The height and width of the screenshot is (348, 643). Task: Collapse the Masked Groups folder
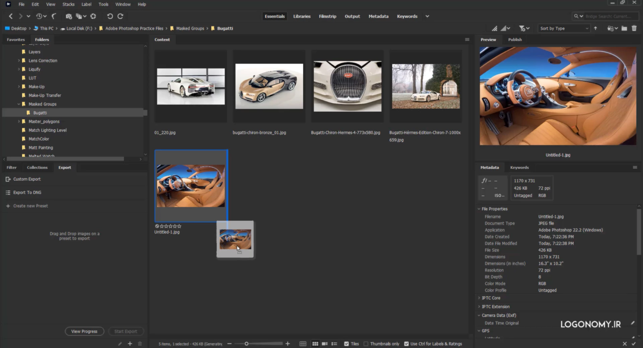coord(19,104)
